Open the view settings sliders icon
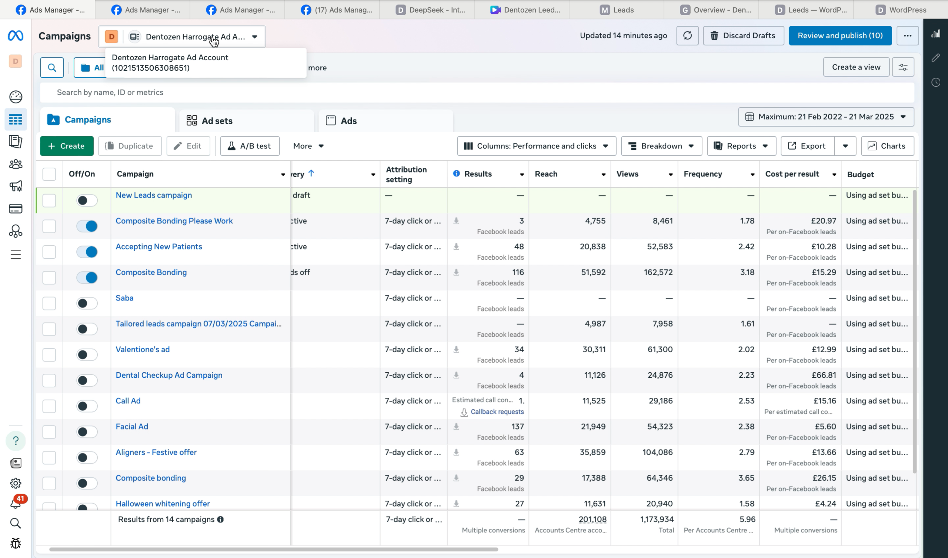 [903, 67]
